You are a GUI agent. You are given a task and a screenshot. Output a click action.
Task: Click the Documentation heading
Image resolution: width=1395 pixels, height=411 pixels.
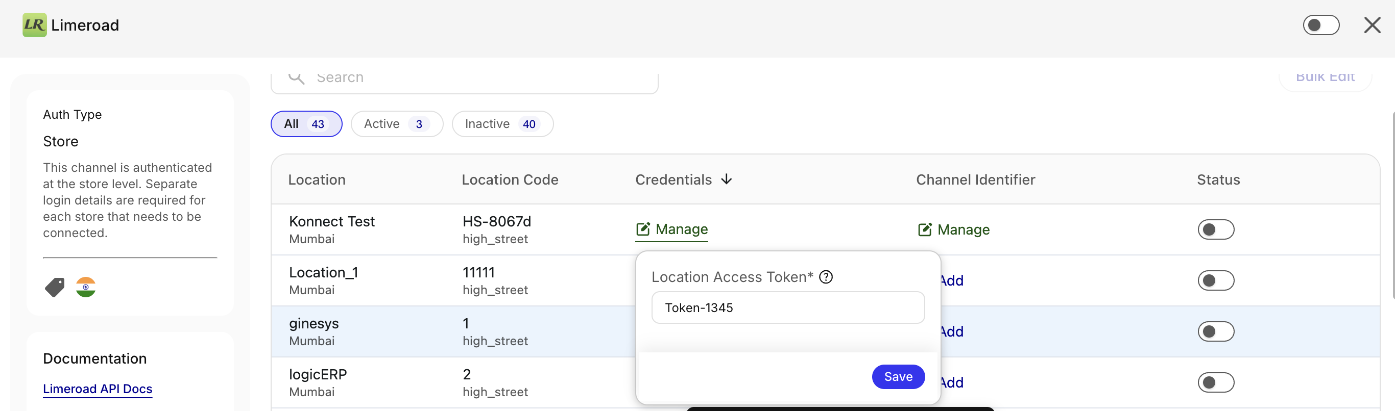(95, 358)
